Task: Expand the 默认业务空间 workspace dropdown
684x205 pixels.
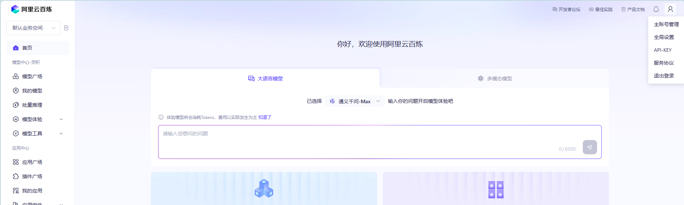Action: (x=34, y=28)
